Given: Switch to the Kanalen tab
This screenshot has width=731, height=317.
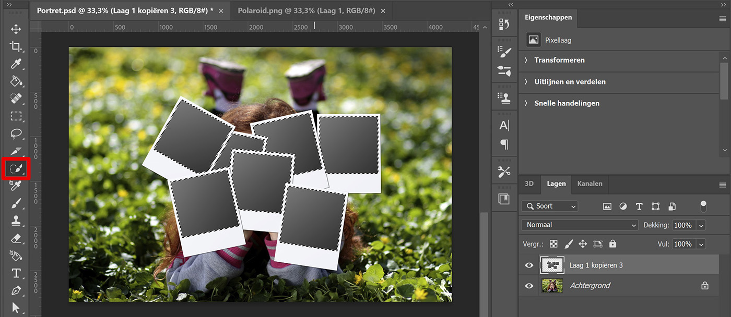Looking at the screenshot, I should [x=589, y=184].
